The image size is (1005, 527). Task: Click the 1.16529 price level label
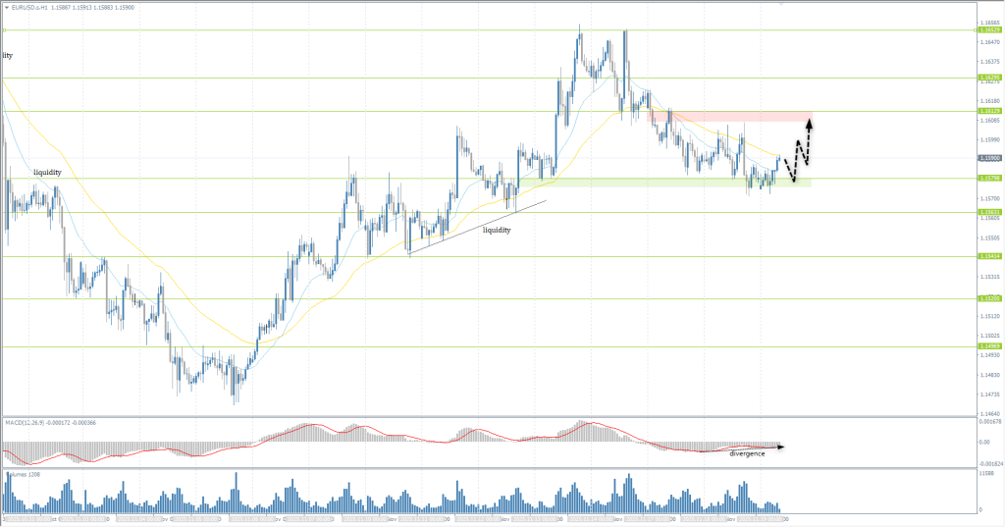[988, 30]
